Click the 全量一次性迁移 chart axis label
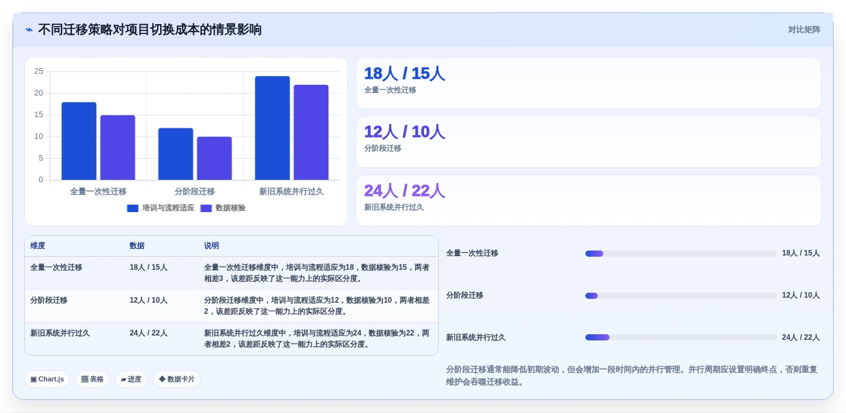The height and width of the screenshot is (413, 846). click(98, 192)
